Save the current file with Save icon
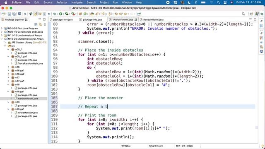 pyautogui.click(x=10, y=14)
